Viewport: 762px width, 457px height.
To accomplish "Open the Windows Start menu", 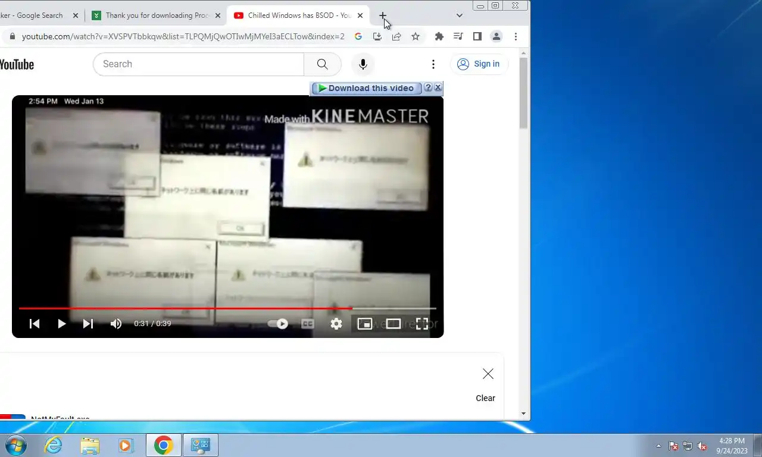I will [15, 445].
